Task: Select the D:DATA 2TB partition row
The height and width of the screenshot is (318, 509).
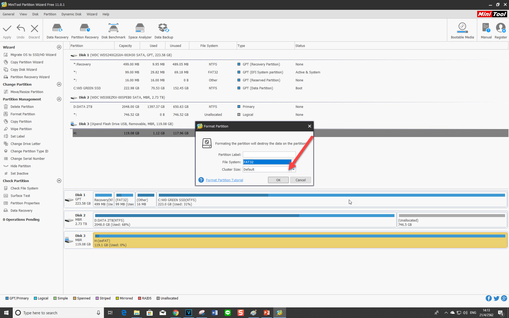Action: point(289,107)
